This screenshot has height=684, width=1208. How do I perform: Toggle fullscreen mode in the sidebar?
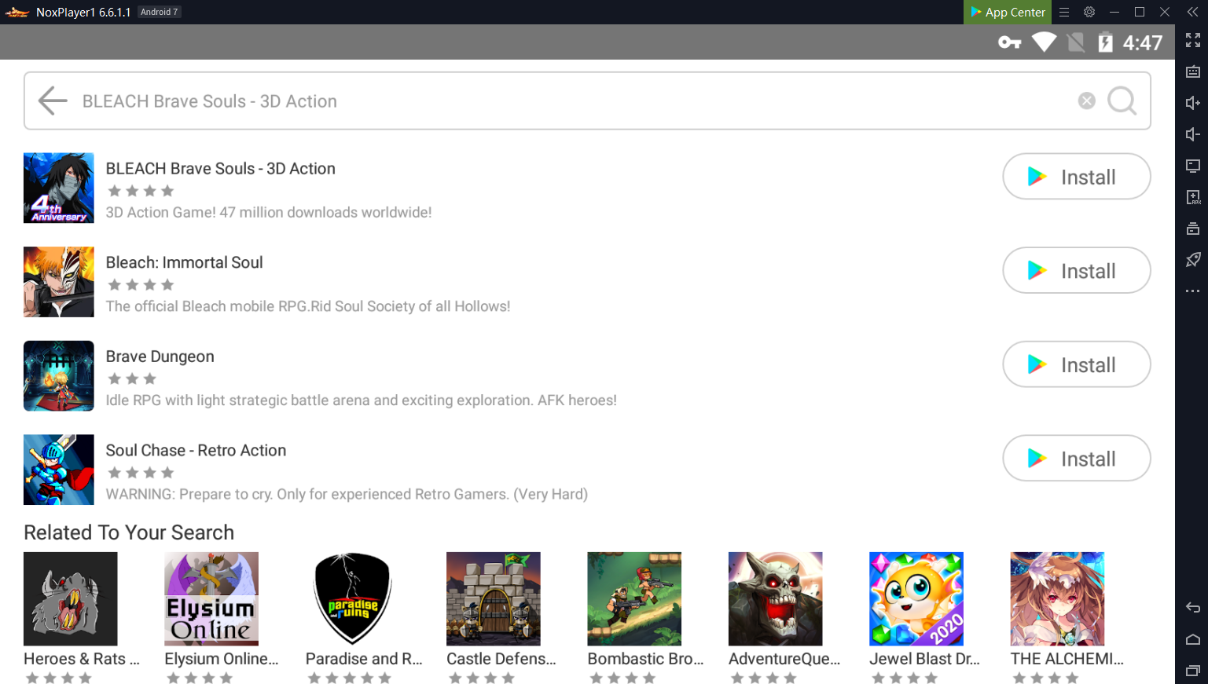tap(1192, 40)
